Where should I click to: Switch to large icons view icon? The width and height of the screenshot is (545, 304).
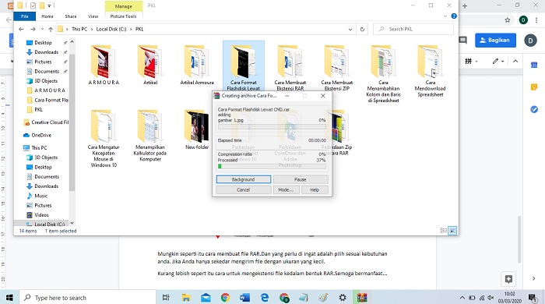(x=452, y=231)
